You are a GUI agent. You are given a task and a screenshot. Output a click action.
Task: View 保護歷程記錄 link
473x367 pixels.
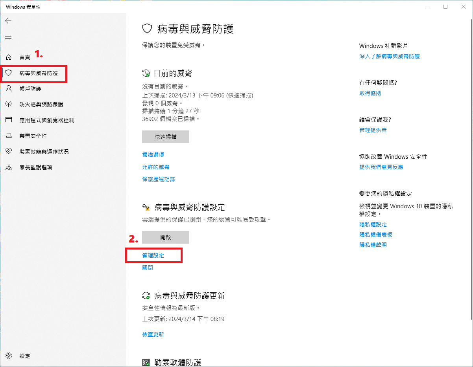pos(159,179)
